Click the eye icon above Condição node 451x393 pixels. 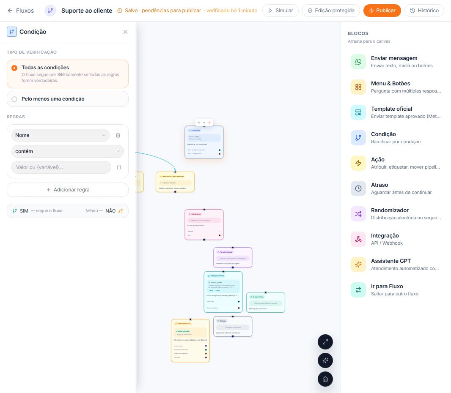point(204,123)
